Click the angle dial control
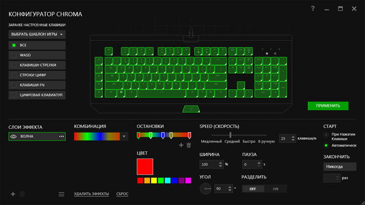 (205, 189)
